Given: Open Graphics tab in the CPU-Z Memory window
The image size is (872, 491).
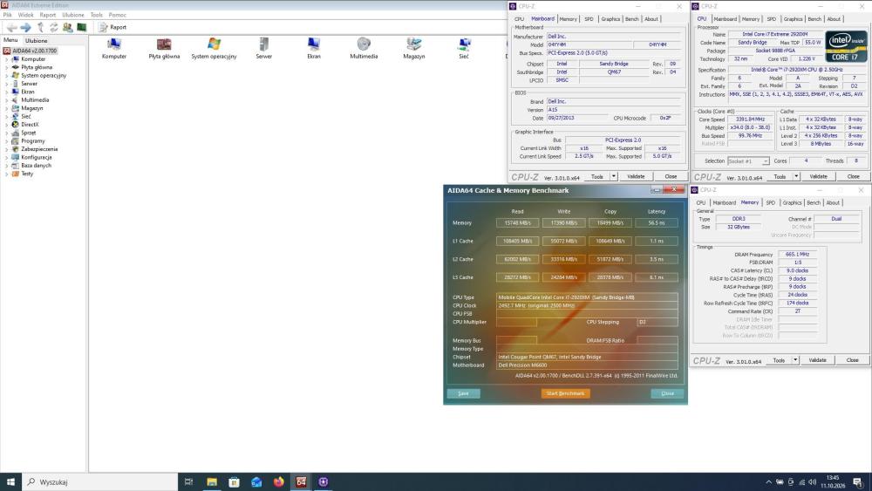Looking at the screenshot, I should pos(793,203).
